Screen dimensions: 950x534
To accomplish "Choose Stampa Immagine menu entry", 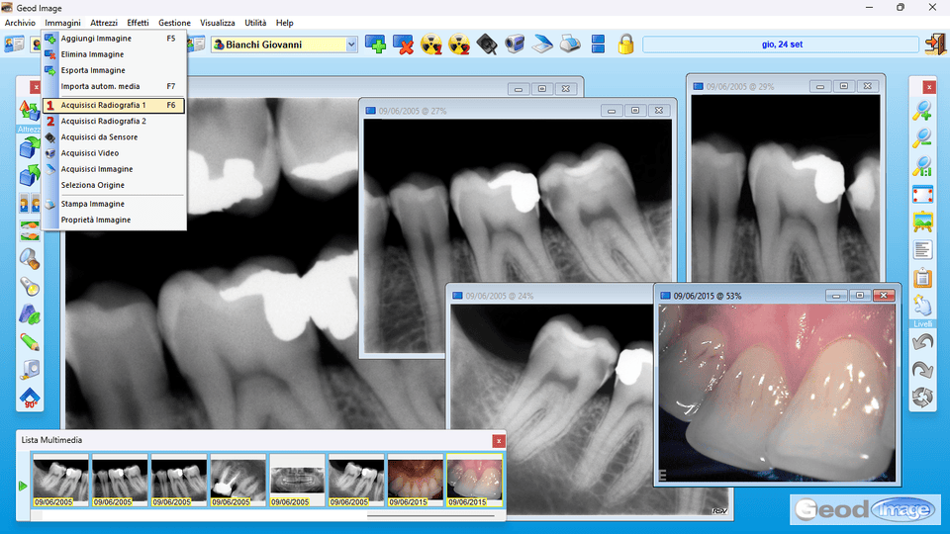I will pos(113,204).
